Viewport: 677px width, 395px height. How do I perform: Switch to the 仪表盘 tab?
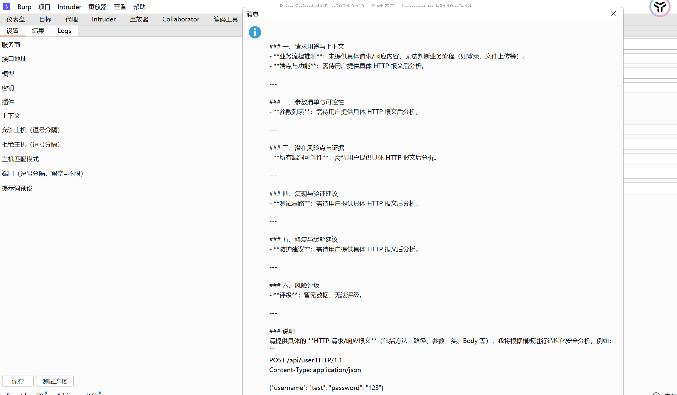pos(16,19)
